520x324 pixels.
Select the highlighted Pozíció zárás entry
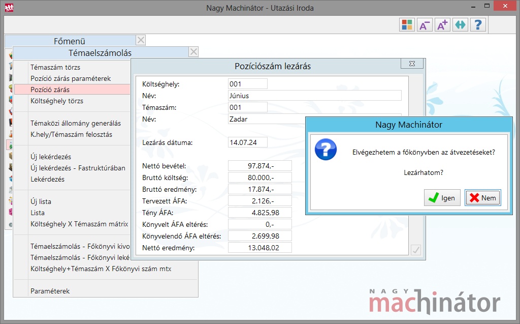pos(72,90)
